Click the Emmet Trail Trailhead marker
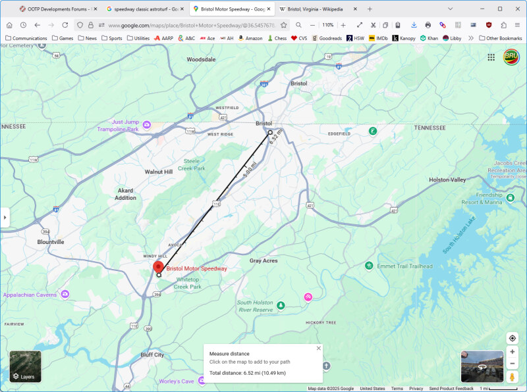The height and width of the screenshot is (392, 527). pyautogui.click(x=369, y=266)
